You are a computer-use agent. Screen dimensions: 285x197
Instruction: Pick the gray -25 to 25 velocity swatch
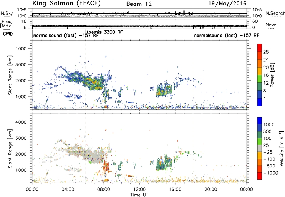[260, 148]
